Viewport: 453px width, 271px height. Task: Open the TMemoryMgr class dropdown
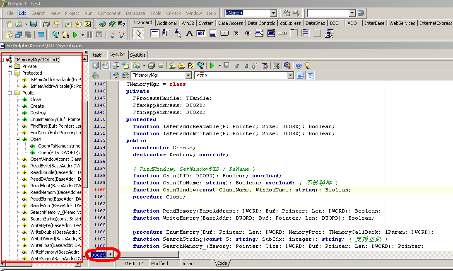tap(188, 75)
